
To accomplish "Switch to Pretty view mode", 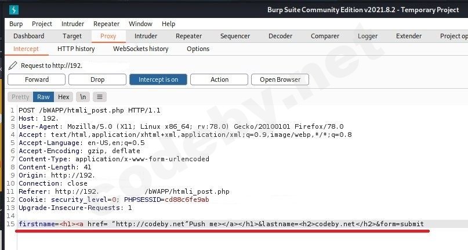I will [x=20, y=97].
